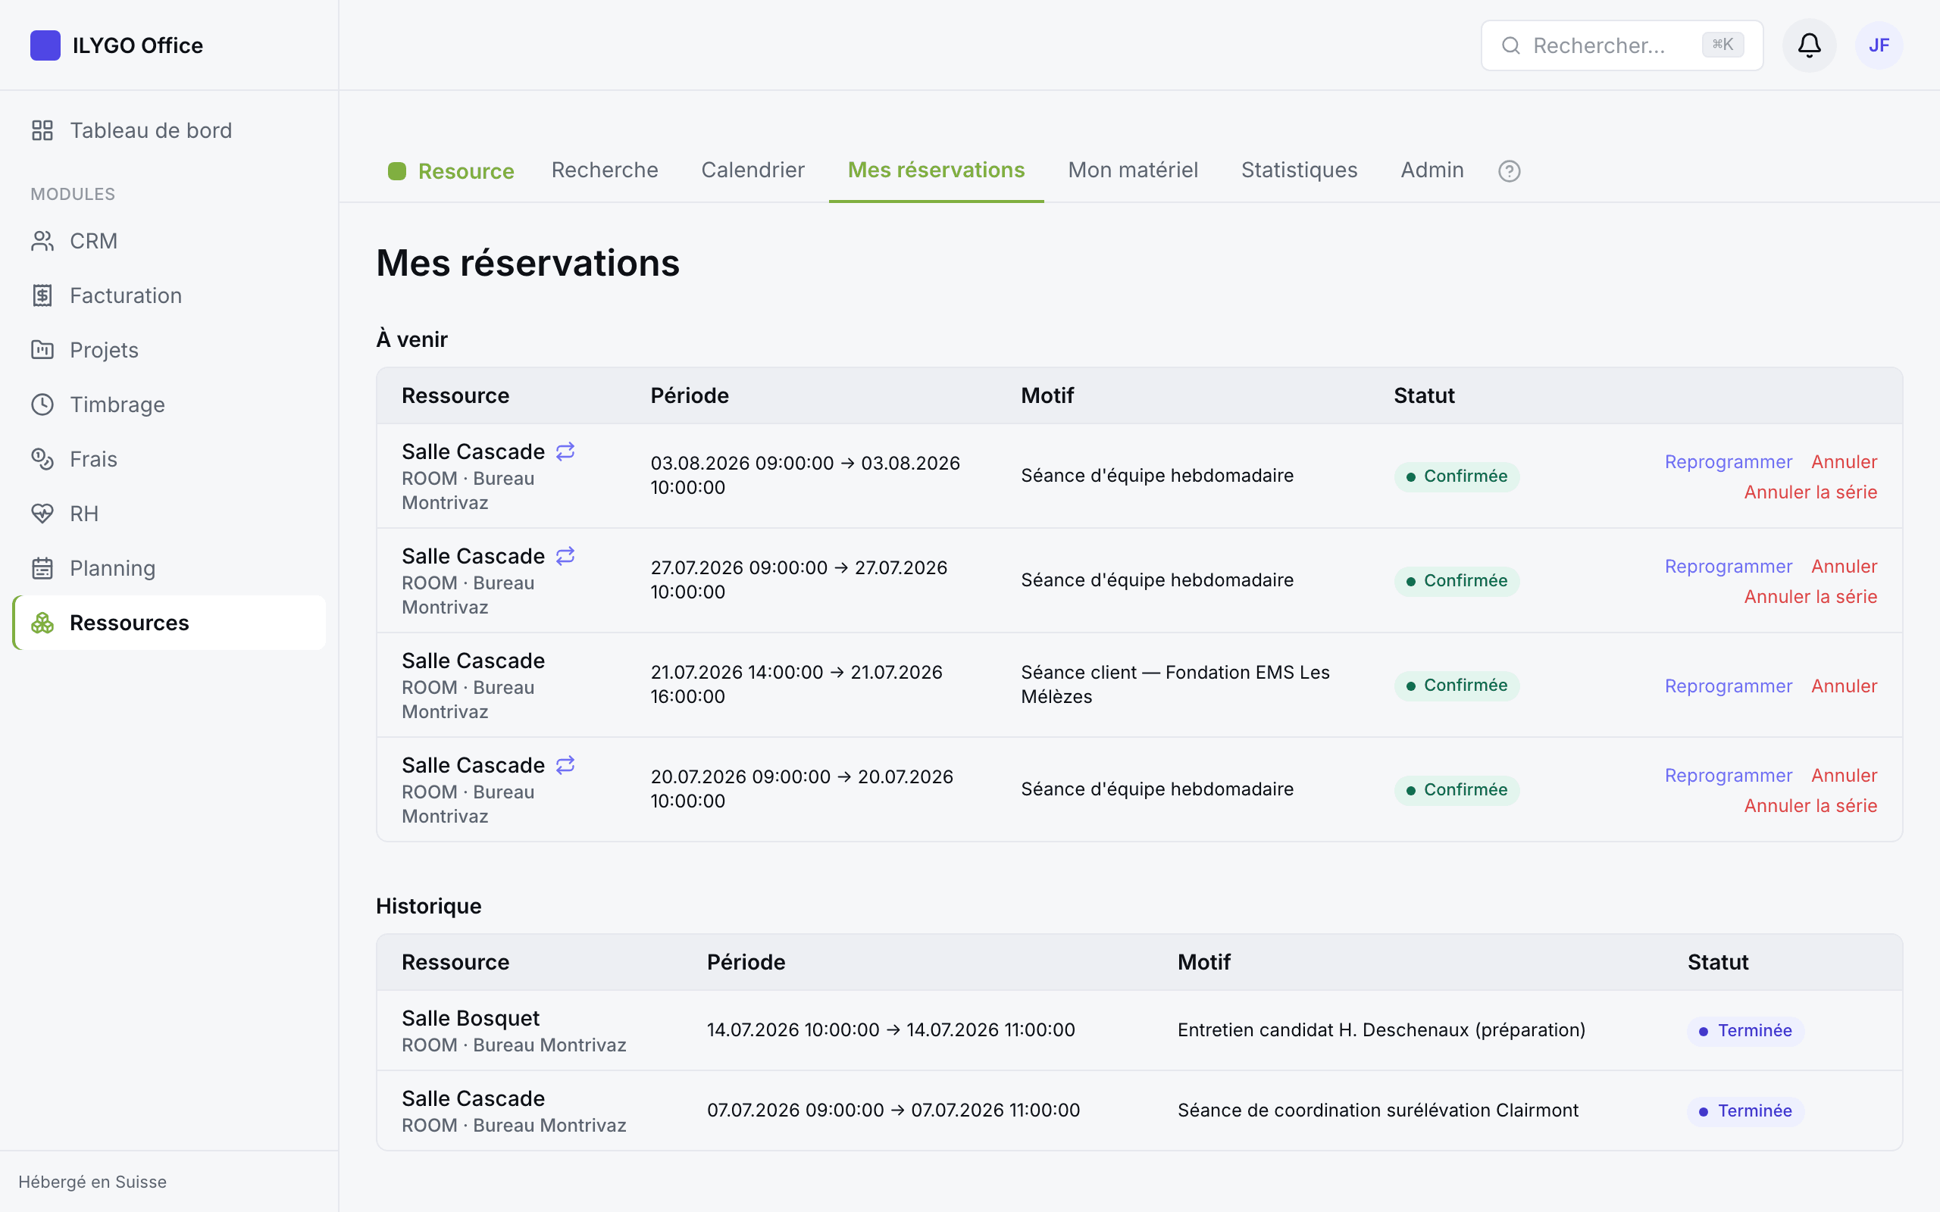The image size is (1940, 1212).
Task: Click Confirmée badge on 03.08.2026 row
Action: click(1457, 477)
